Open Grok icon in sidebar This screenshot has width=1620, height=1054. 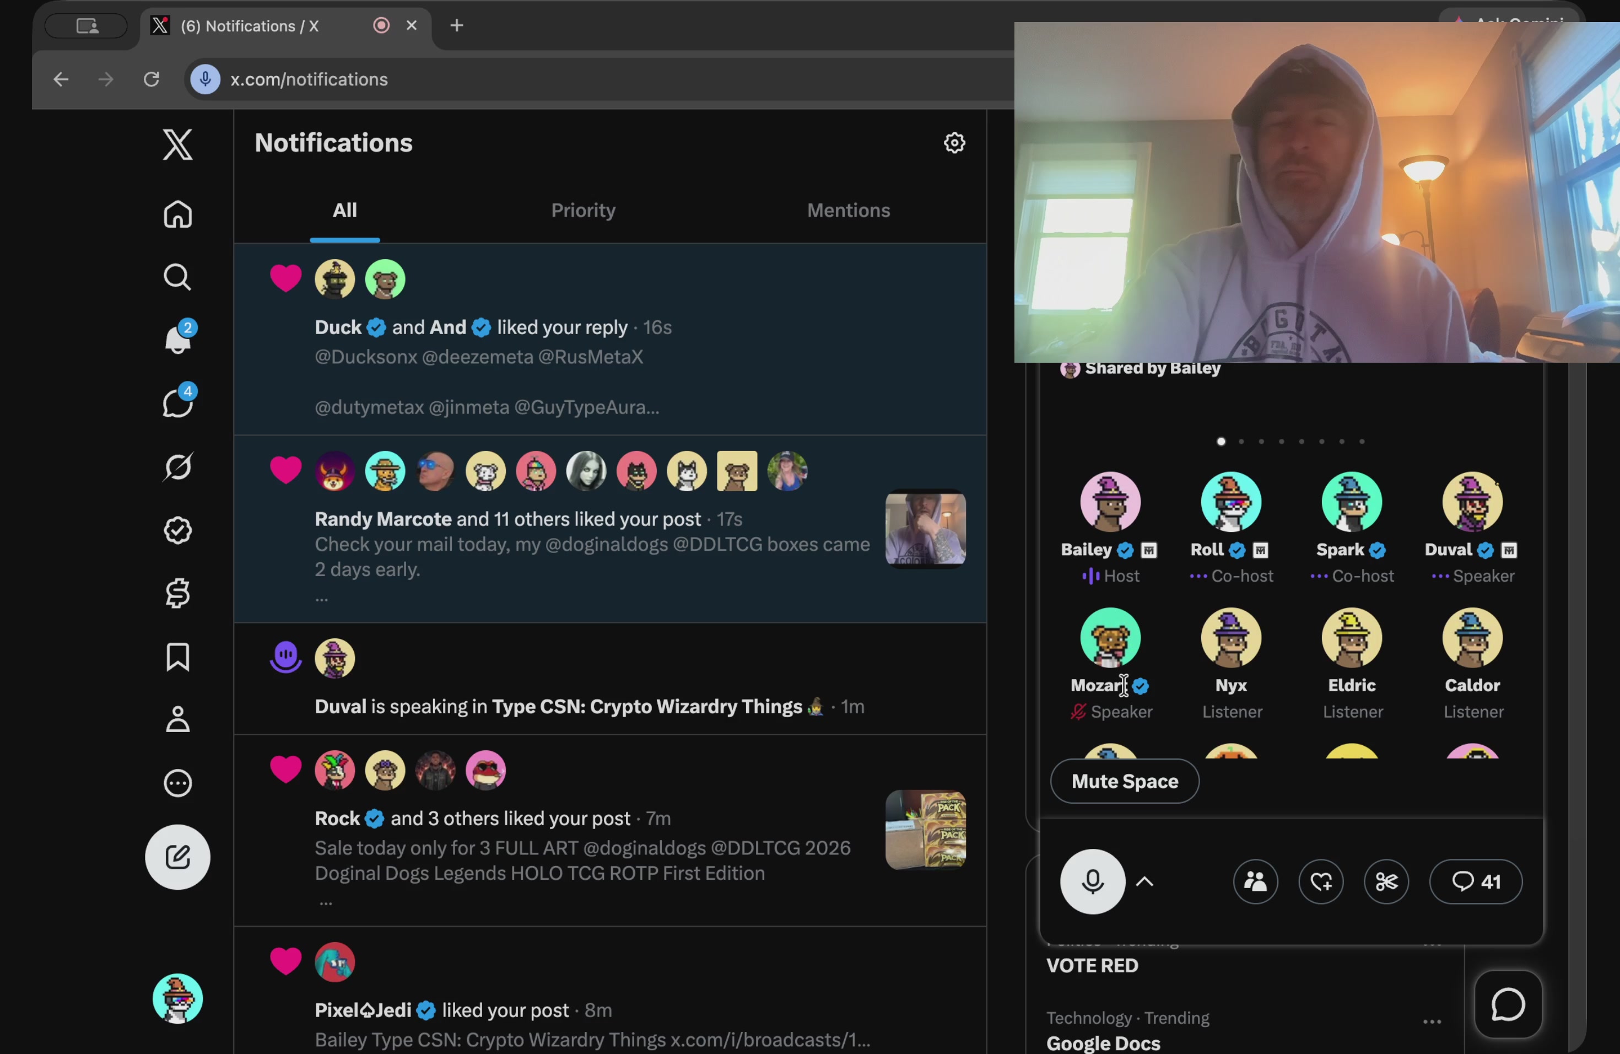pos(177,466)
